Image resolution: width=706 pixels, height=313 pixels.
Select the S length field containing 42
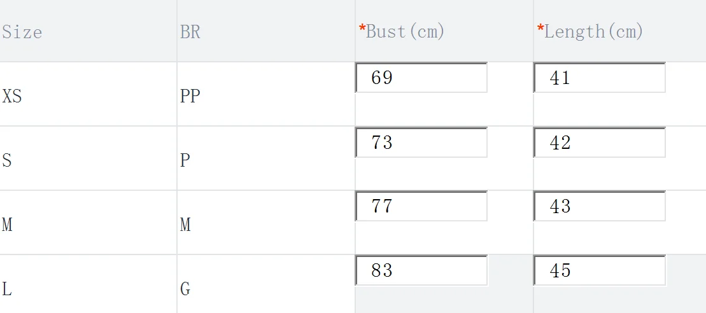[599, 143]
